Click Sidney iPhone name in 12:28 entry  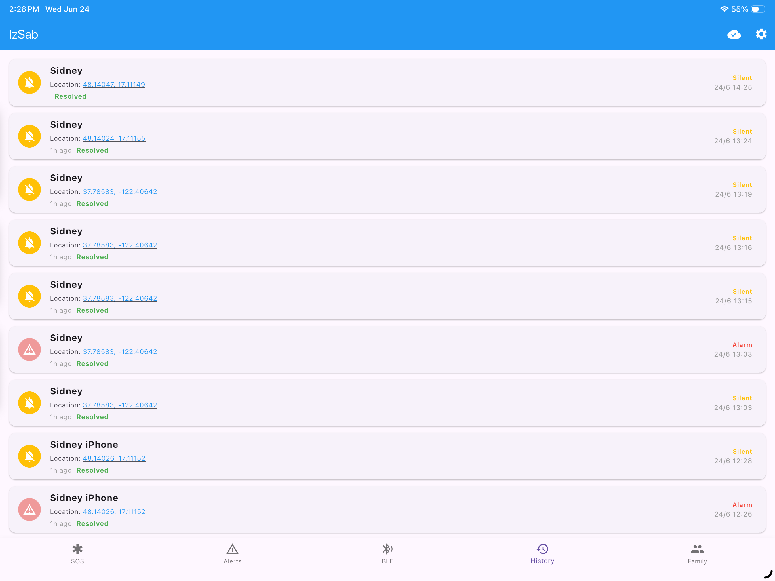coord(84,444)
